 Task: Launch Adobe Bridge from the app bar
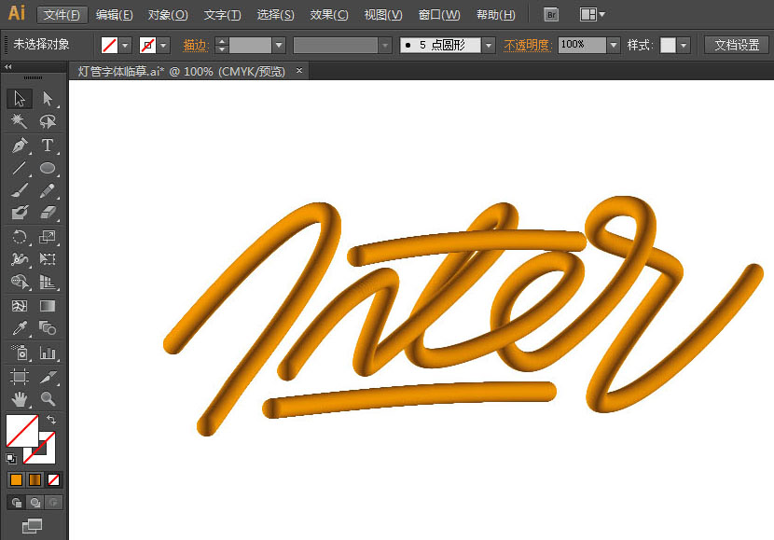point(551,14)
